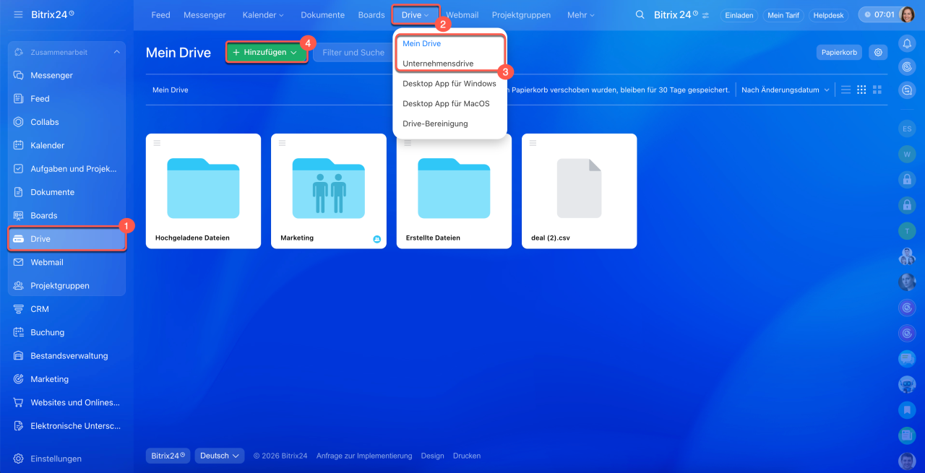Go to Feed in top menu
Screen dimensions: 925x473
[x=160, y=14]
